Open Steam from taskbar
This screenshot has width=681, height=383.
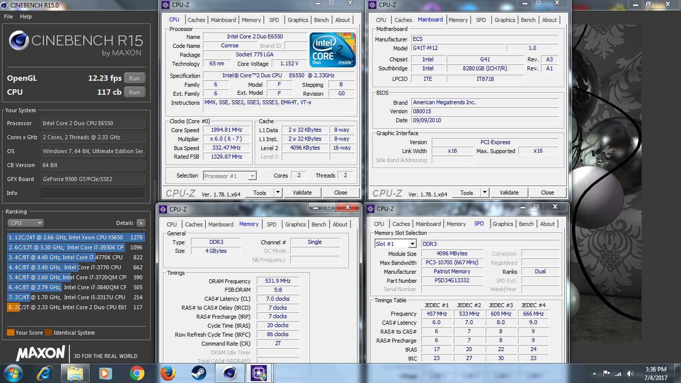pos(199,373)
